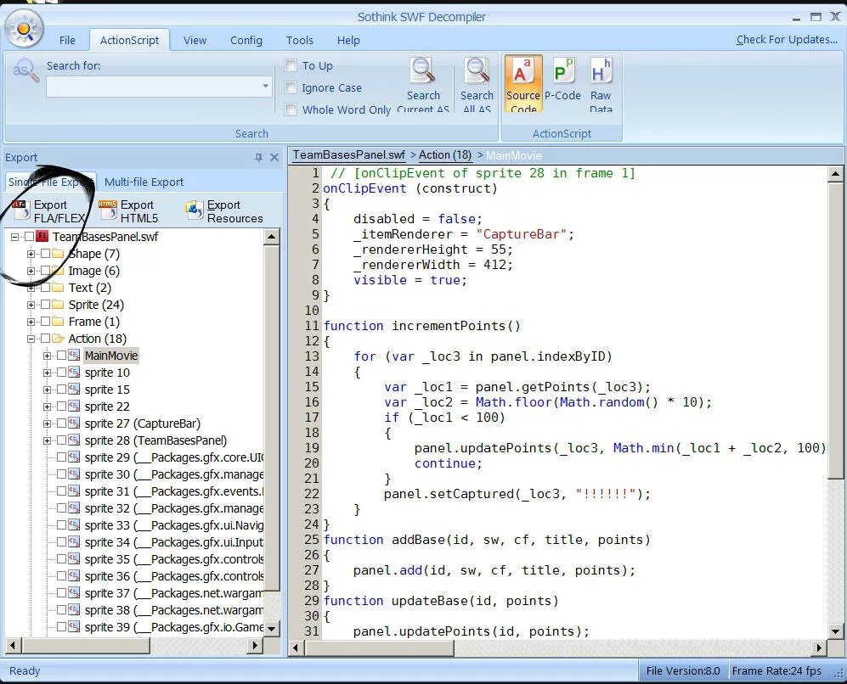Click the MainMovie script icon
This screenshot has height=684, width=847.
[x=75, y=356]
